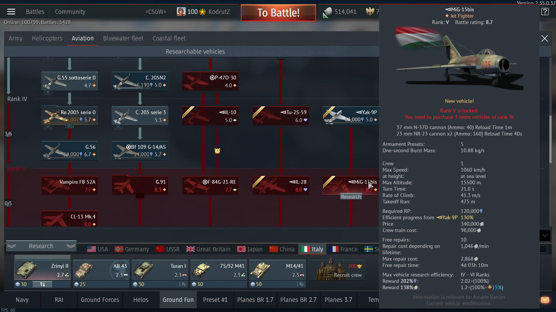Switch to the Helicopters tab
The width and height of the screenshot is (556, 312).
(47, 38)
